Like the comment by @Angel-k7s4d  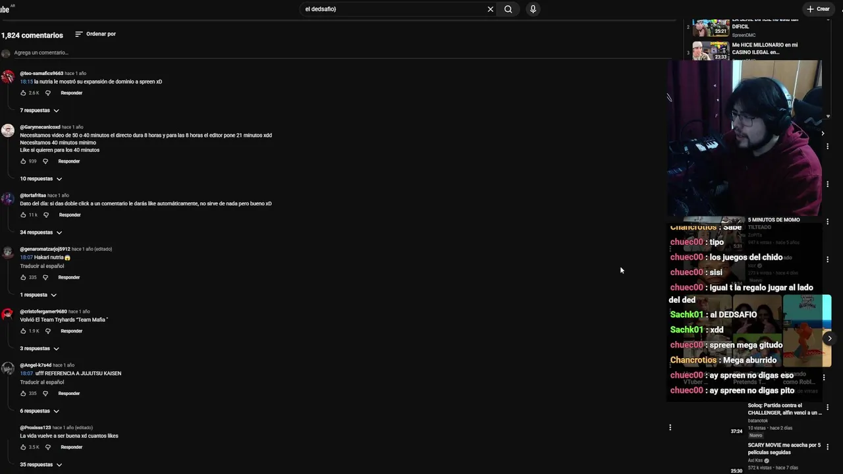[x=23, y=394]
